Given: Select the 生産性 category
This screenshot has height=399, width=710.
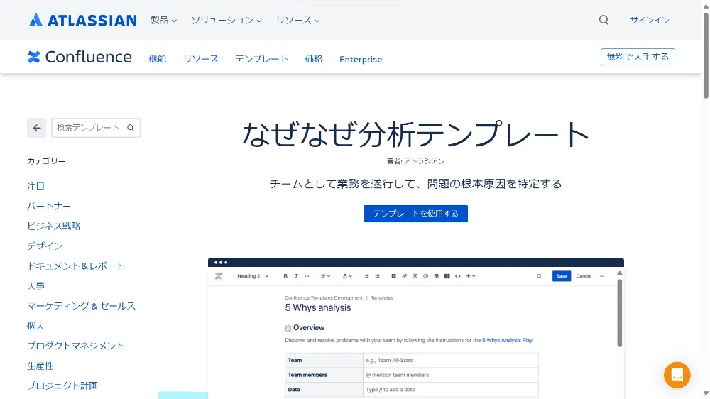Looking at the screenshot, I should point(40,366).
